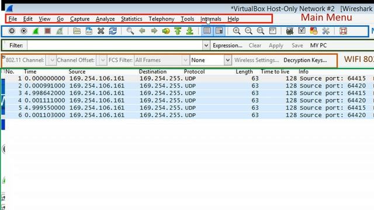Open the Go menu

click(60, 19)
